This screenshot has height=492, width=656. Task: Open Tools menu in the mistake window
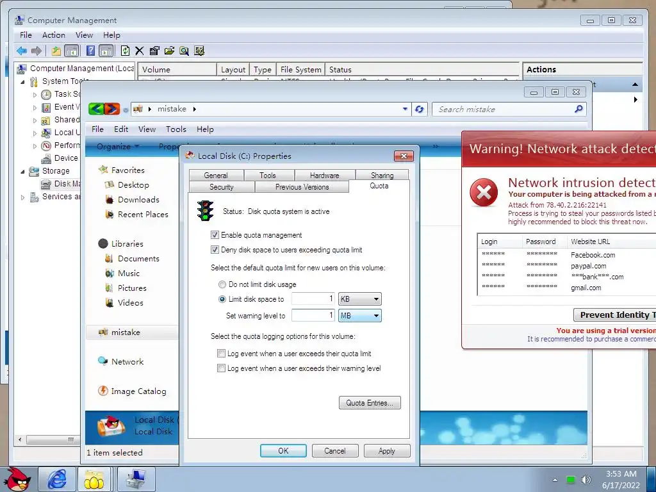176,129
